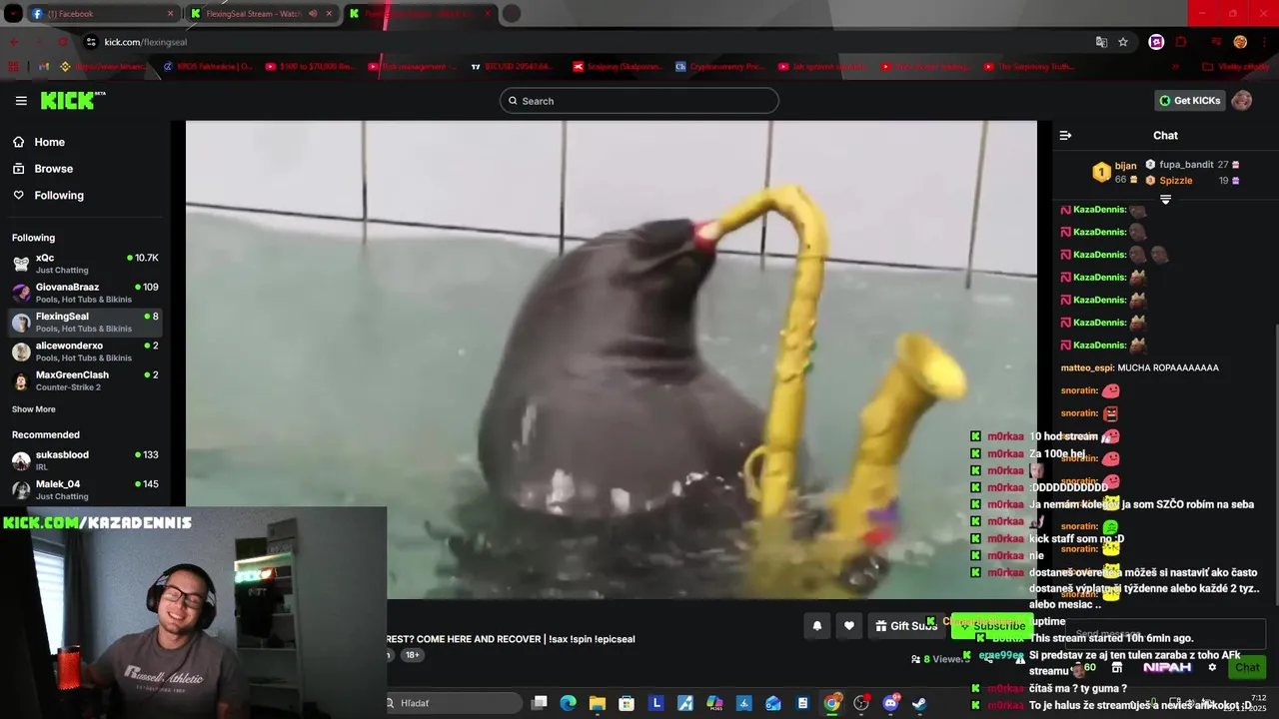
Task: Click the green Chat send button
Action: [1247, 667]
